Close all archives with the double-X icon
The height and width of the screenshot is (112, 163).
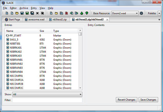42,13
